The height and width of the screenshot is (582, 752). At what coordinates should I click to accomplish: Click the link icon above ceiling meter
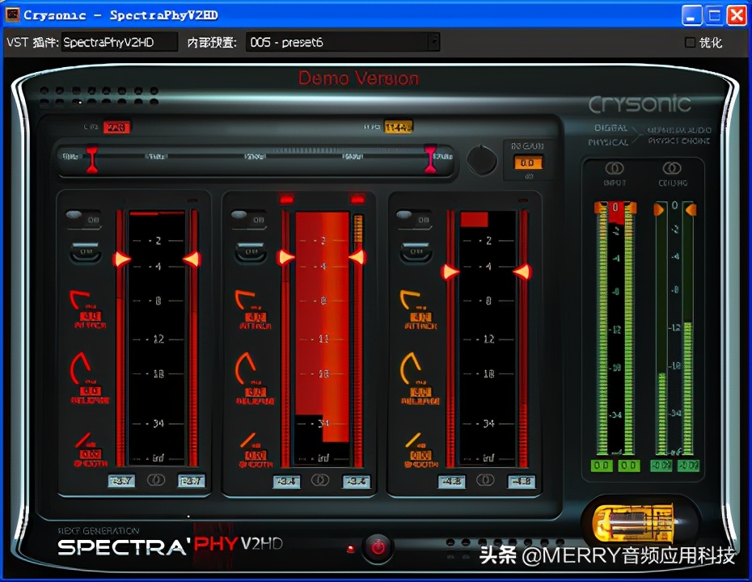[x=672, y=168]
